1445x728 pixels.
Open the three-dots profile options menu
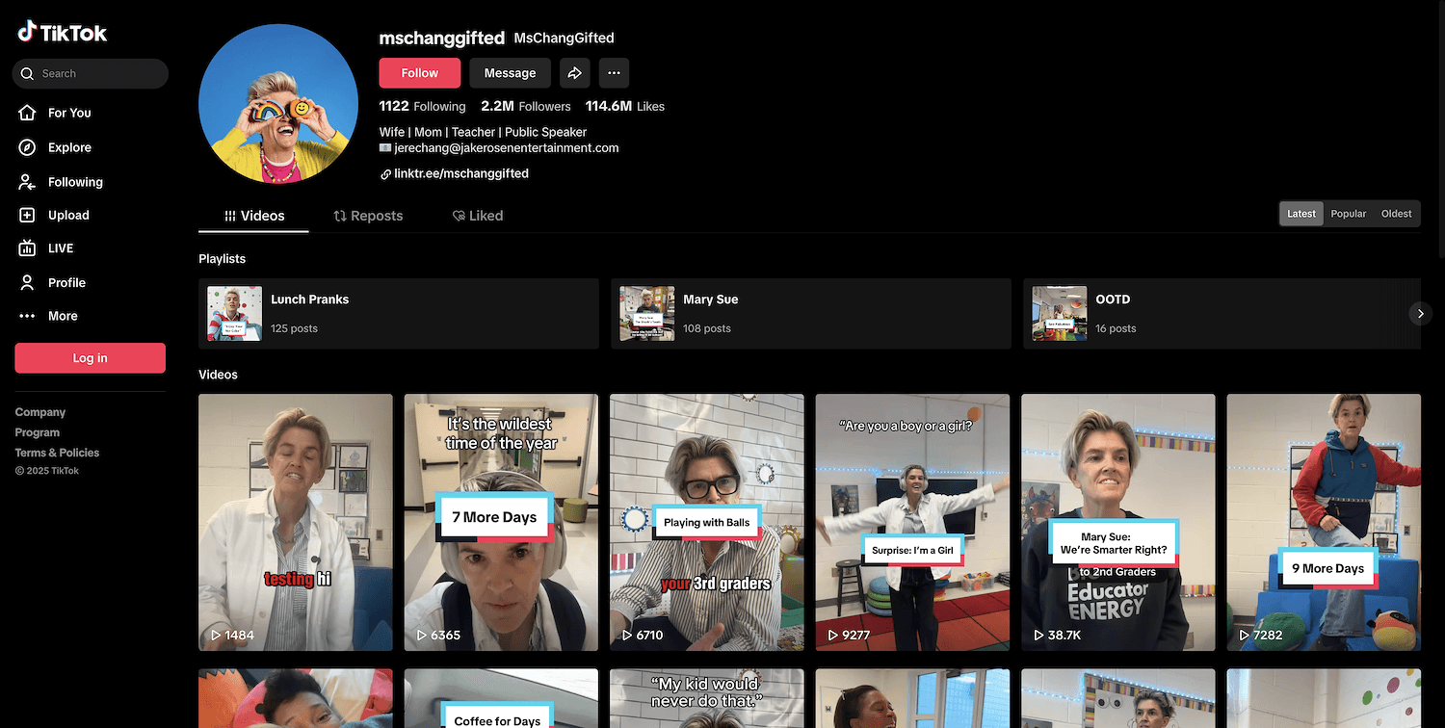tap(614, 73)
